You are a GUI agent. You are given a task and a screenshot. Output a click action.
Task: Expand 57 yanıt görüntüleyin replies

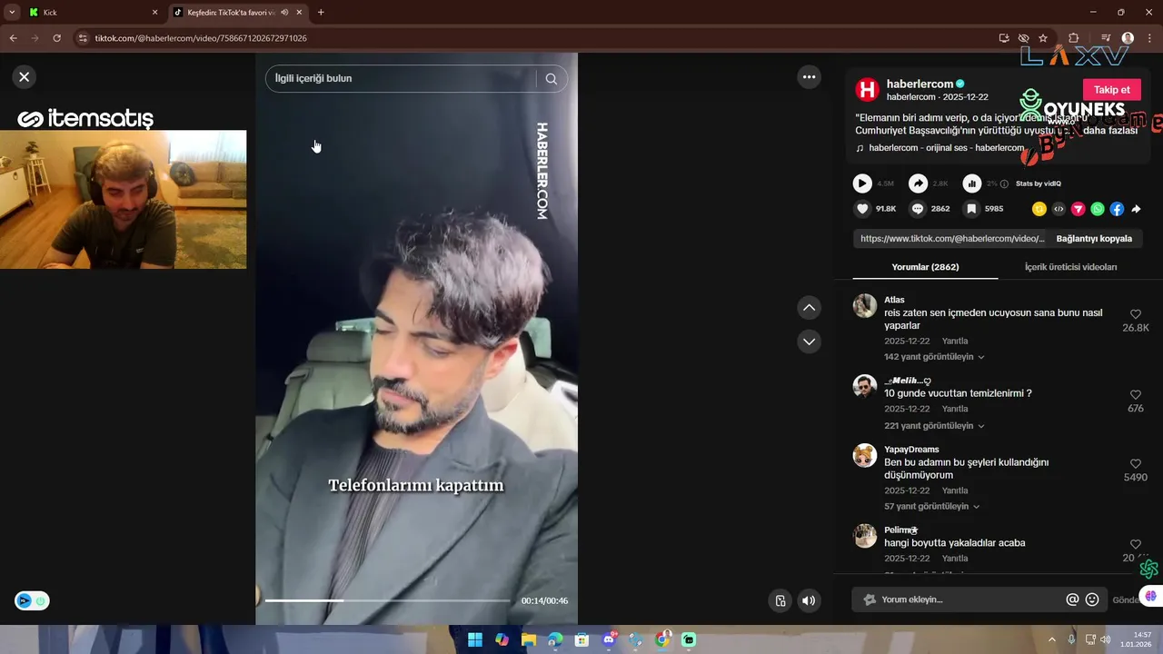(932, 507)
